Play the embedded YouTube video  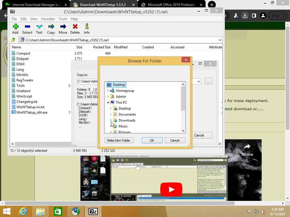[171, 189]
